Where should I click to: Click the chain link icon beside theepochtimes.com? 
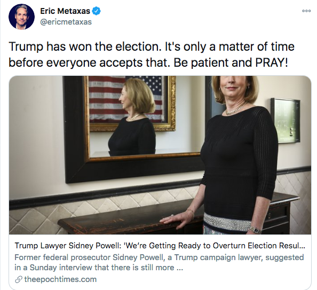[19, 279]
